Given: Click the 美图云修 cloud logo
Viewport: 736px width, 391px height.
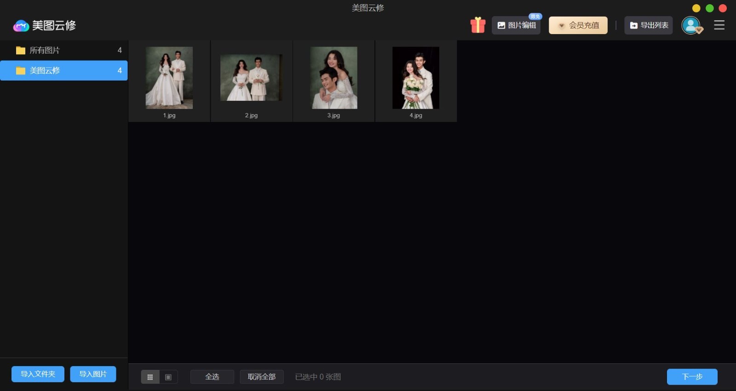Looking at the screenshot, I should point(21,26).
